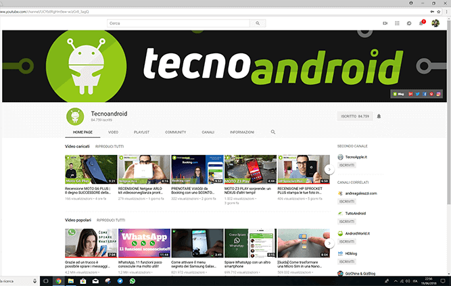Open the Mail app from the taskbar
Image resolution: width=451 pixels, height=286 pixels.
click(x=95, y=281)
